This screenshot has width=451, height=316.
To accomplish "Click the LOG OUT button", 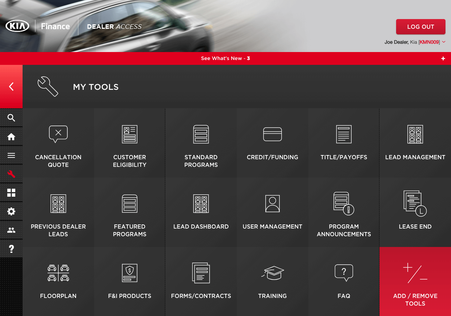I will (420, 27).
